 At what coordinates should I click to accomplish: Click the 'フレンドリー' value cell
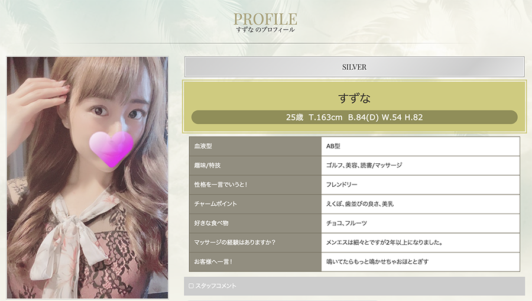click(x=420, y=185)
